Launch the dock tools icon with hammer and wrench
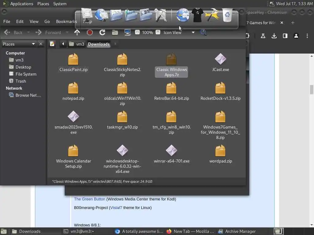 point(160,15)
